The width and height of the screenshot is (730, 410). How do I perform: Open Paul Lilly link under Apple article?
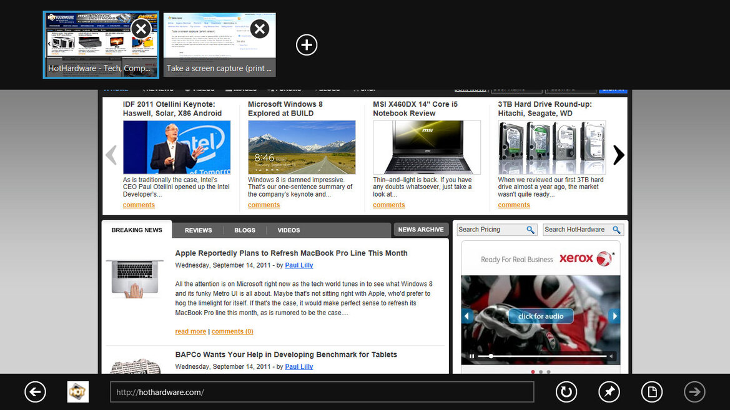tap(299, 265)
